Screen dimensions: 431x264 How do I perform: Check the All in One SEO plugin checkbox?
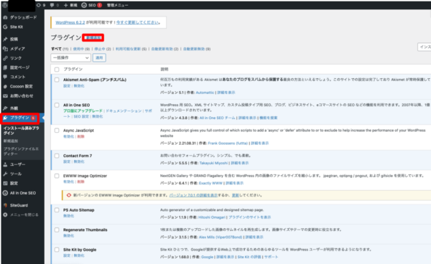coord(57,105)
